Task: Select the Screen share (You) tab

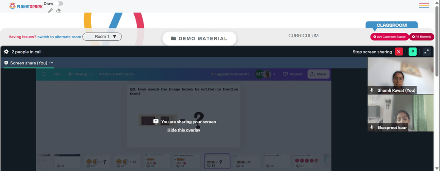Action: [x=29, y=63]
